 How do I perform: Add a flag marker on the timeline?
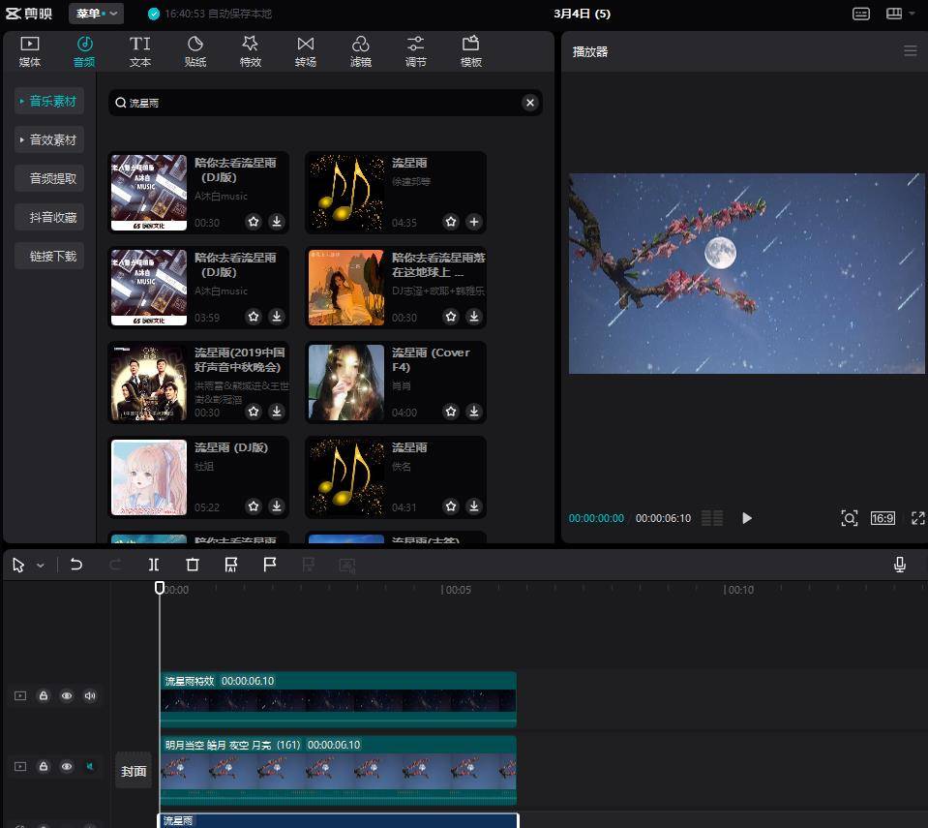[270, 565]
